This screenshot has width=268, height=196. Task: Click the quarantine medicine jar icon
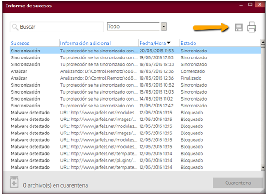(14, 182)
